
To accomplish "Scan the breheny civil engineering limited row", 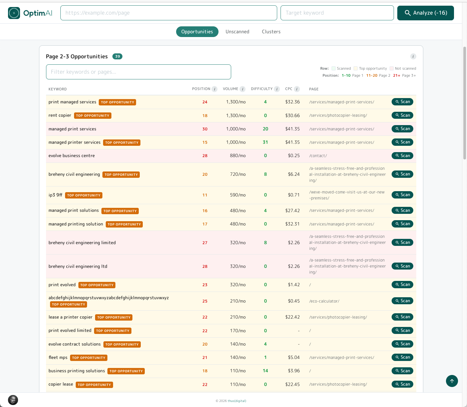I will [402, 243].
